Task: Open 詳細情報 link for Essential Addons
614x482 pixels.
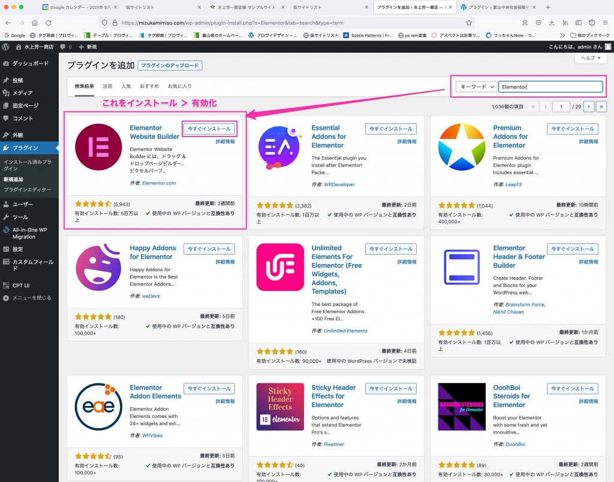Action: (407, 142)
